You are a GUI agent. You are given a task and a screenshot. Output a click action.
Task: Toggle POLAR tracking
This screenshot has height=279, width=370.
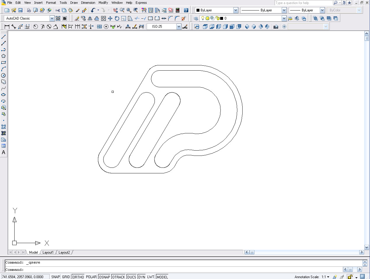(x=91, y=277)
